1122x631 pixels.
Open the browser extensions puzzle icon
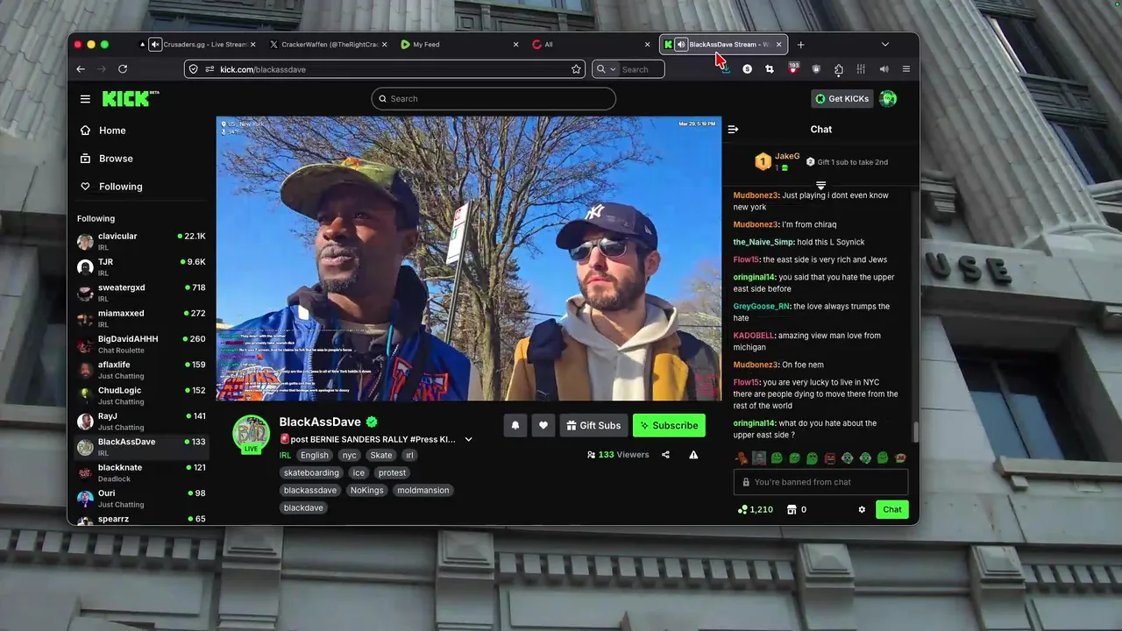click(839, 69)
